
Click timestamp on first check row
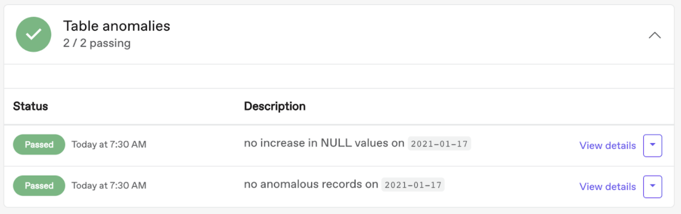pos(109,145)
